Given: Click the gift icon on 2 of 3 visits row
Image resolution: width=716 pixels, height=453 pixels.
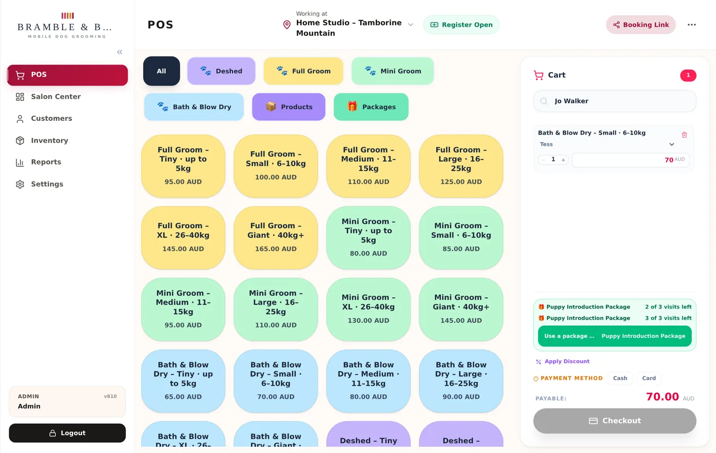Looking at the screenshot, I should coord(541,307).
